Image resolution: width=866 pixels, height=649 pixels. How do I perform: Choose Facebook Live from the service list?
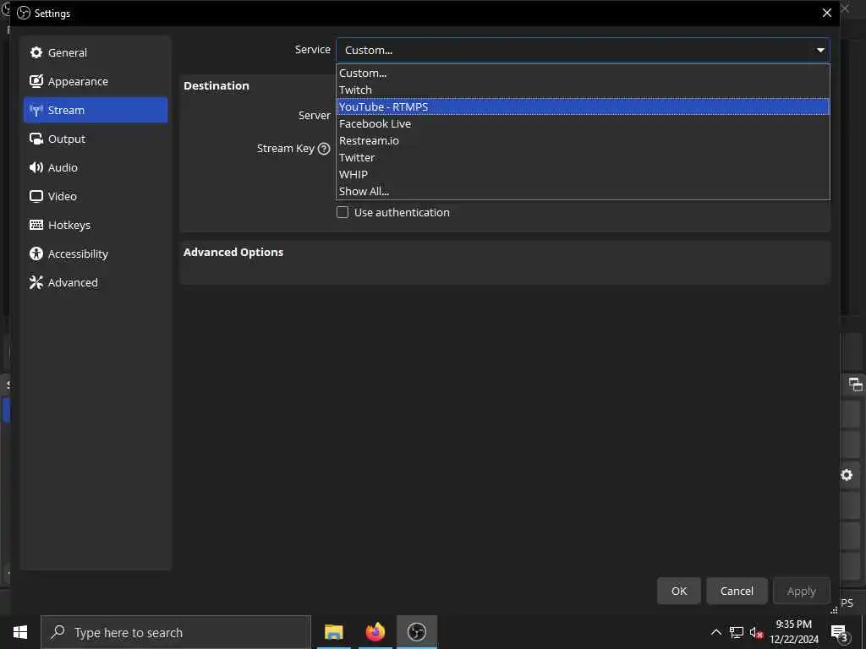click(583, 123)
